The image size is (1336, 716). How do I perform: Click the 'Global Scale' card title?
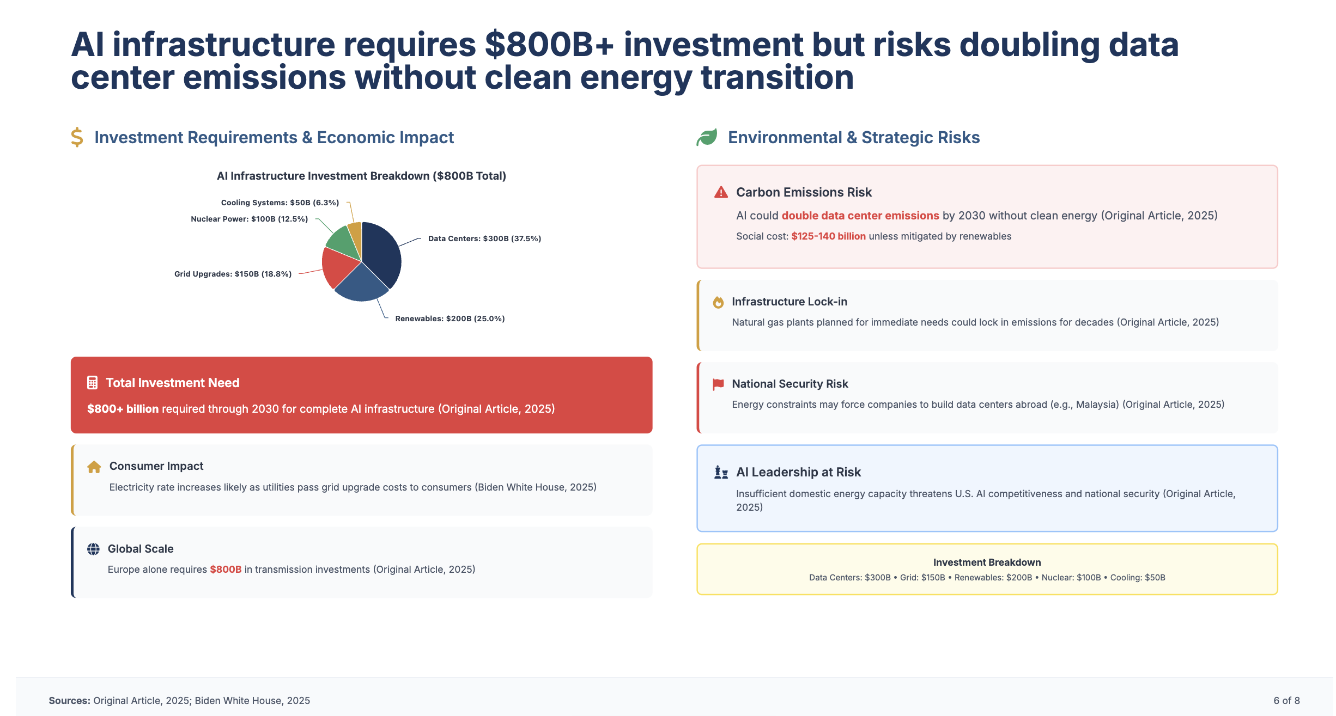(x=141, y=549)
